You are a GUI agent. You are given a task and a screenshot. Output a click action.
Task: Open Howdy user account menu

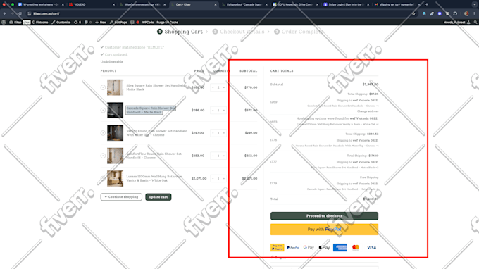pyautogui.click(x=457, y=23)
